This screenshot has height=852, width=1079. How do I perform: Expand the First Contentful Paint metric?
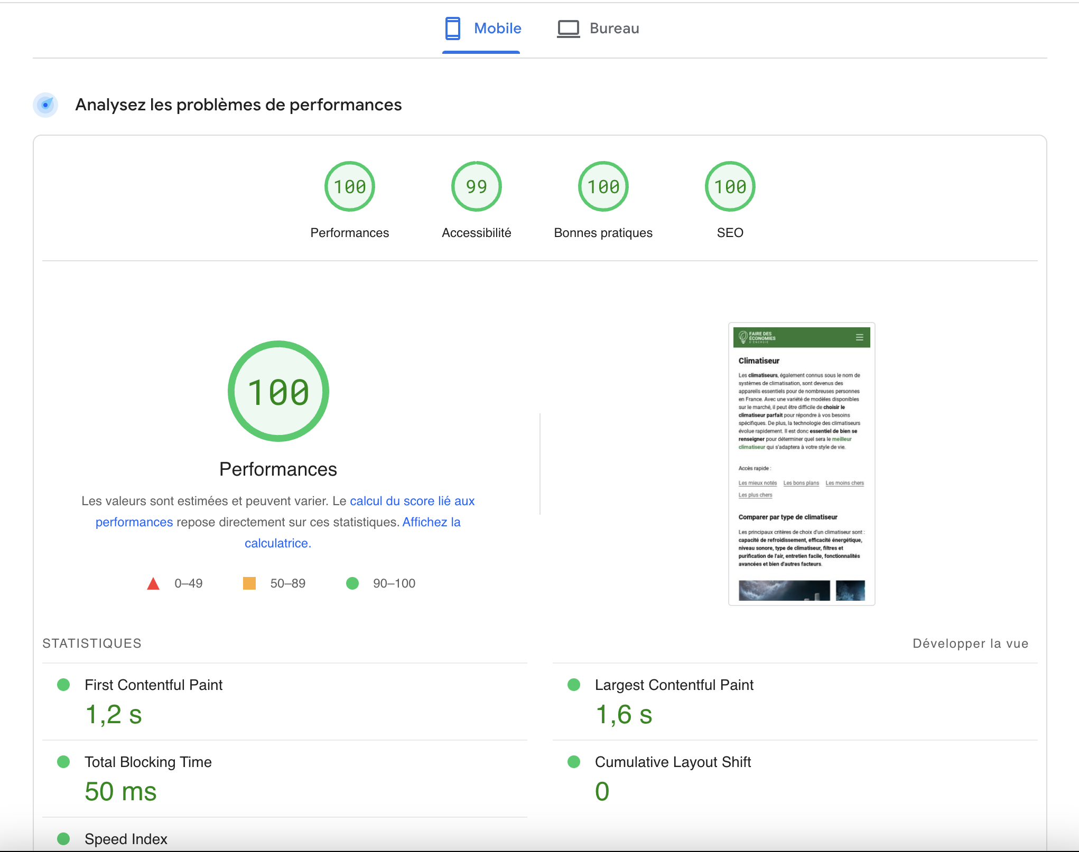point(285,702)
